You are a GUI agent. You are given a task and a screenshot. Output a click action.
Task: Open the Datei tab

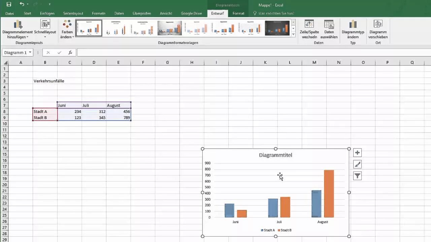(x=9, y=13)
